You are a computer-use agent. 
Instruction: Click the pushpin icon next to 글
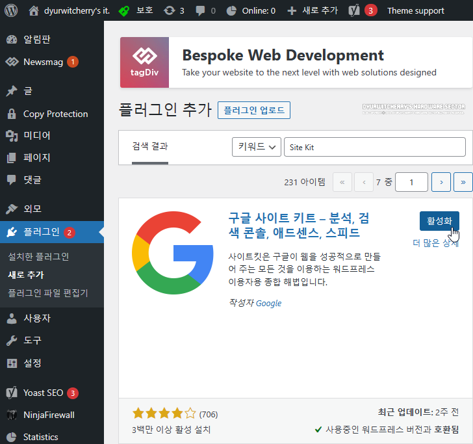point(12,91)
